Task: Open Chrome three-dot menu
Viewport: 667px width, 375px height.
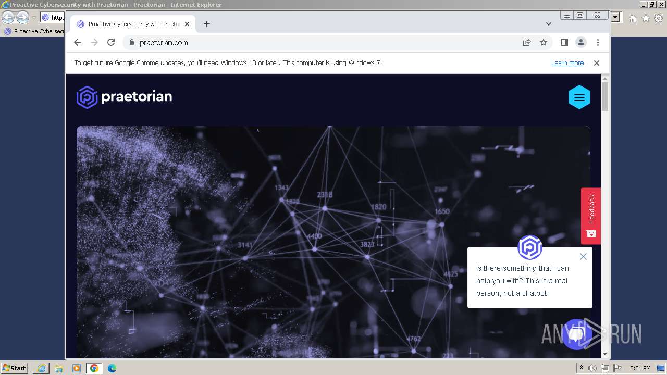Action: [x=598, y=42]
